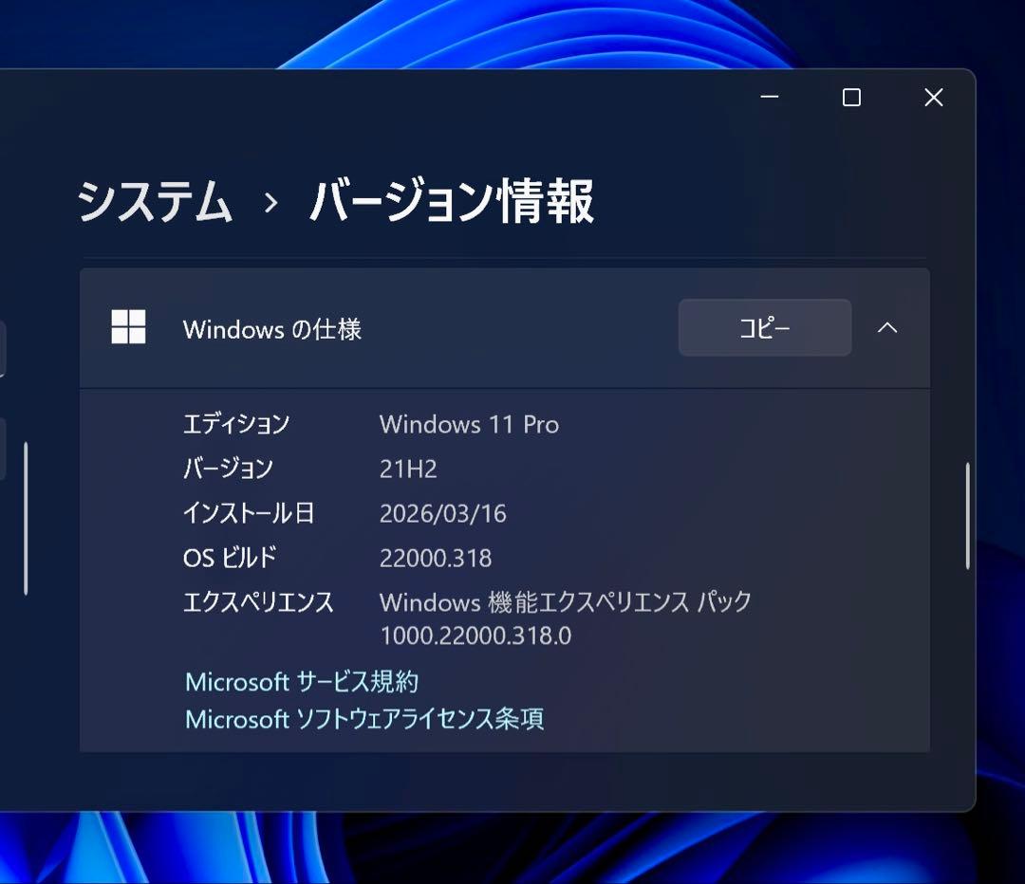Open Microsoft ソフトウェアライセンス条項 link
This screenshot has width=1025, height=884.
click(x=364, y=719)
